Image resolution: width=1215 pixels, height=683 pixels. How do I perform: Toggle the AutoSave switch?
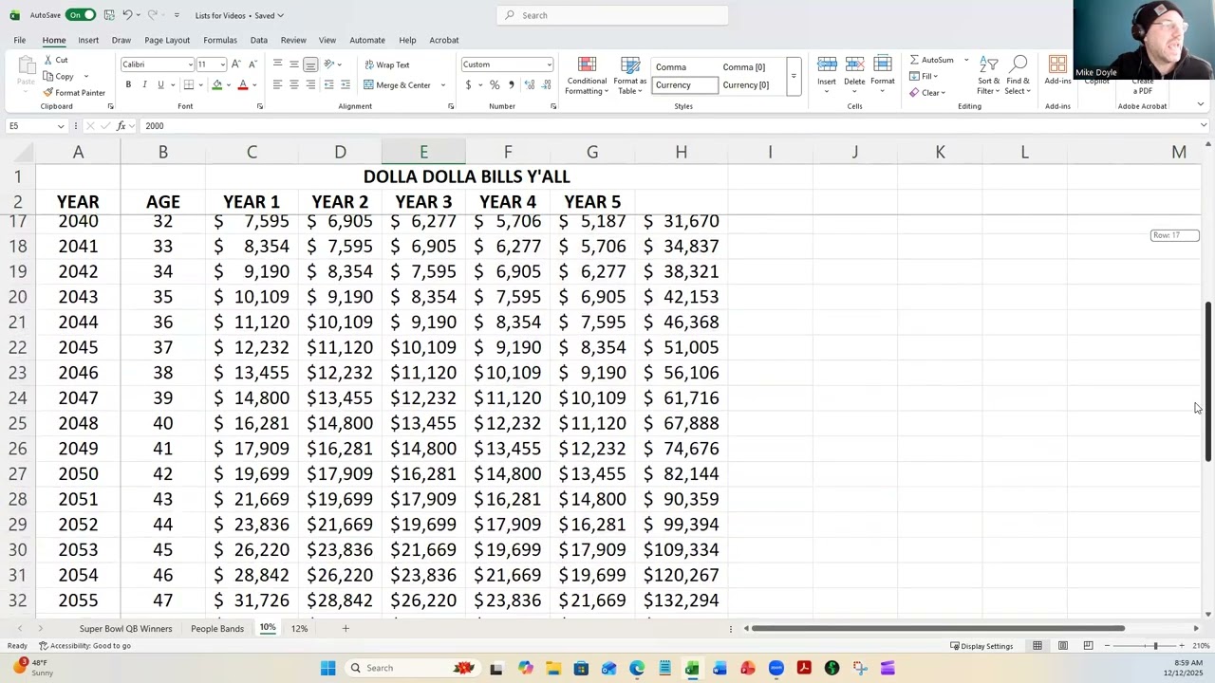point(81,15)
